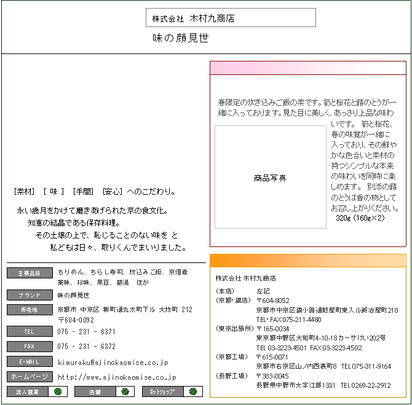Click the (東京出張所) entry
Viewport: 412px width, 405px height.
[x=235, y=329]
